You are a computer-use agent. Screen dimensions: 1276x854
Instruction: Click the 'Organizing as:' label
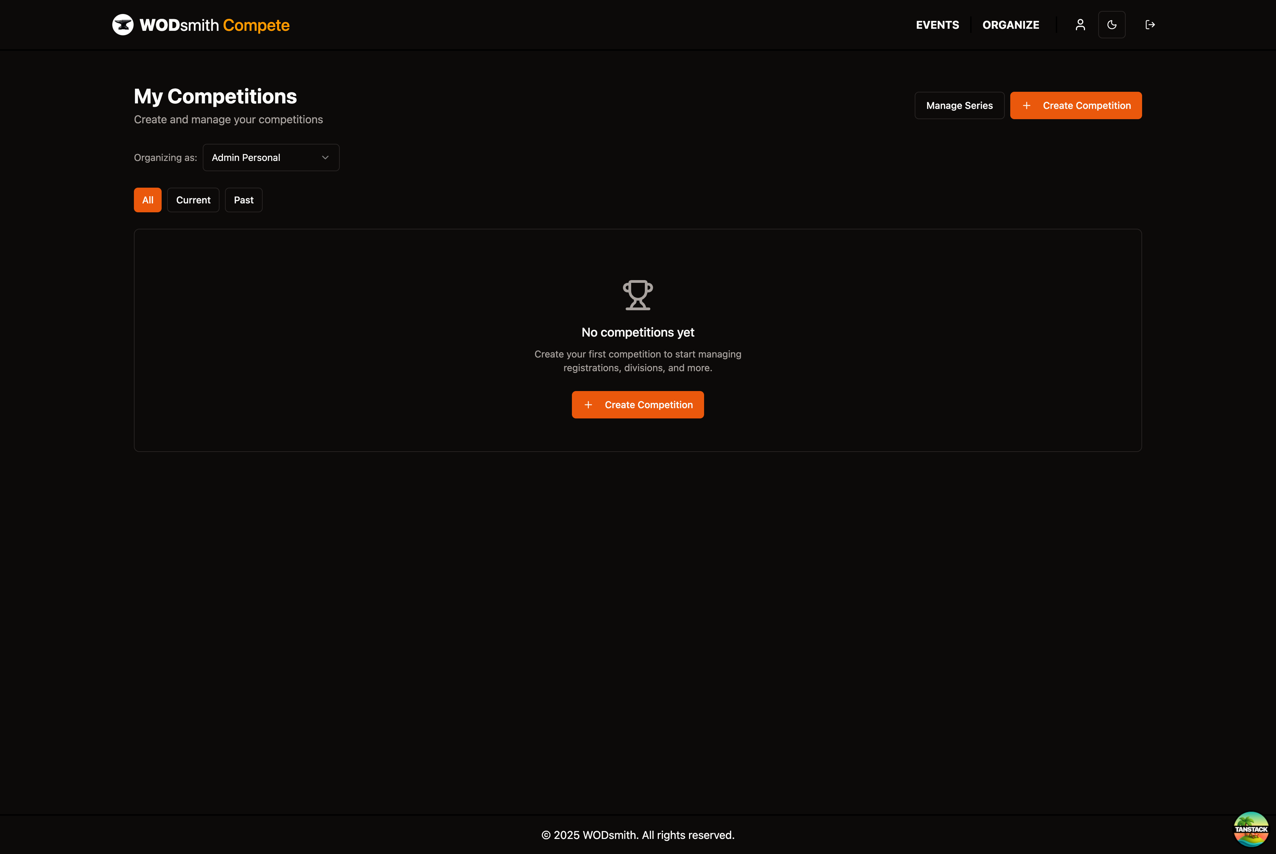165,158
